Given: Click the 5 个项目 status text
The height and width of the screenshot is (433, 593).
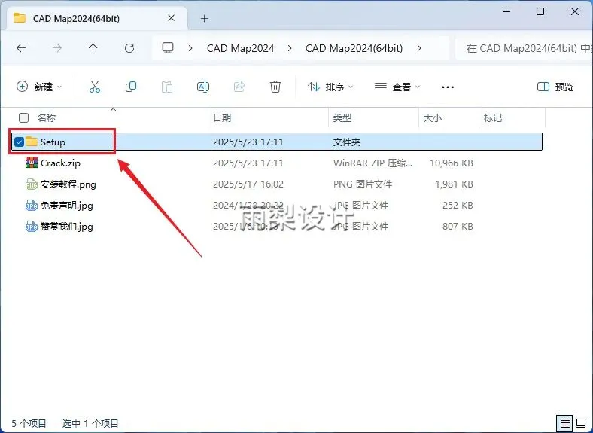Looking at the screenshot, I should coord(29,423).
